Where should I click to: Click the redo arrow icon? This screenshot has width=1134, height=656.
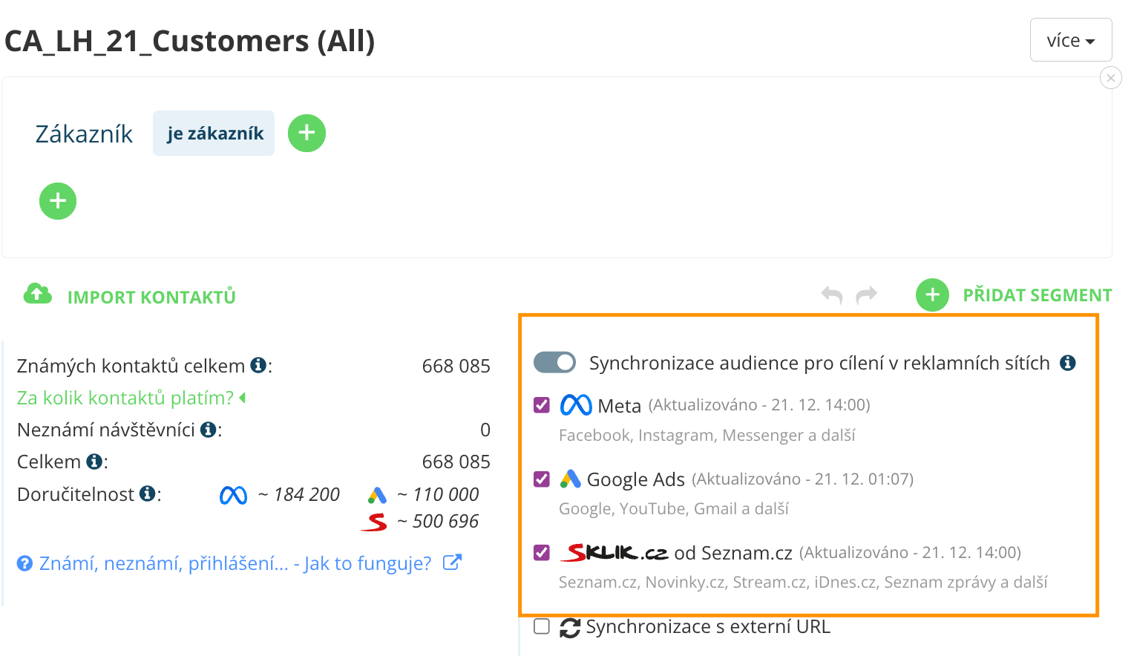(866, 295)
